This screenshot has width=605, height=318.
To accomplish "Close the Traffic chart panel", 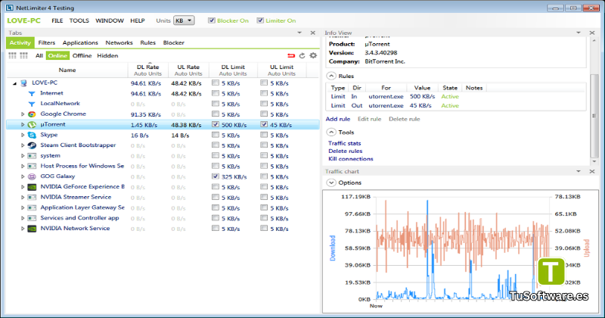I will (592, 171).
